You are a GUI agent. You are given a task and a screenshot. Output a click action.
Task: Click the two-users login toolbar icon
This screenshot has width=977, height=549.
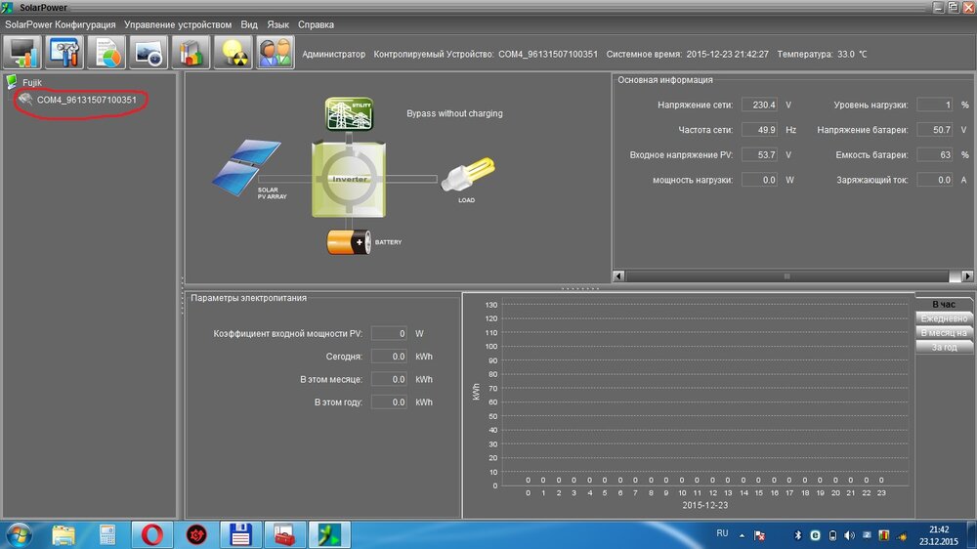click(276, 53)
